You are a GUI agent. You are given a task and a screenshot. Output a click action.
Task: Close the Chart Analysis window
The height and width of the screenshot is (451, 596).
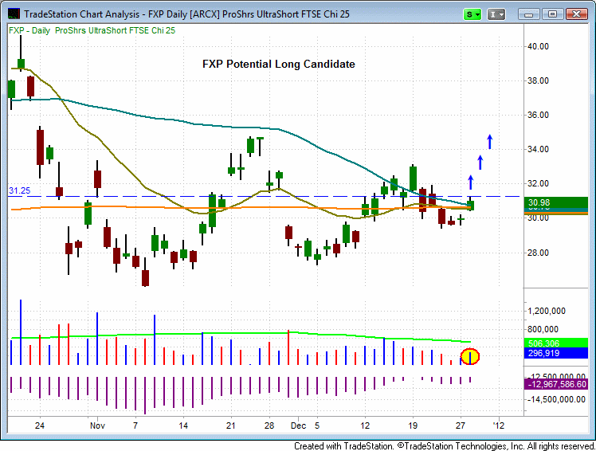pyautogui.click(x=577, y=14)
